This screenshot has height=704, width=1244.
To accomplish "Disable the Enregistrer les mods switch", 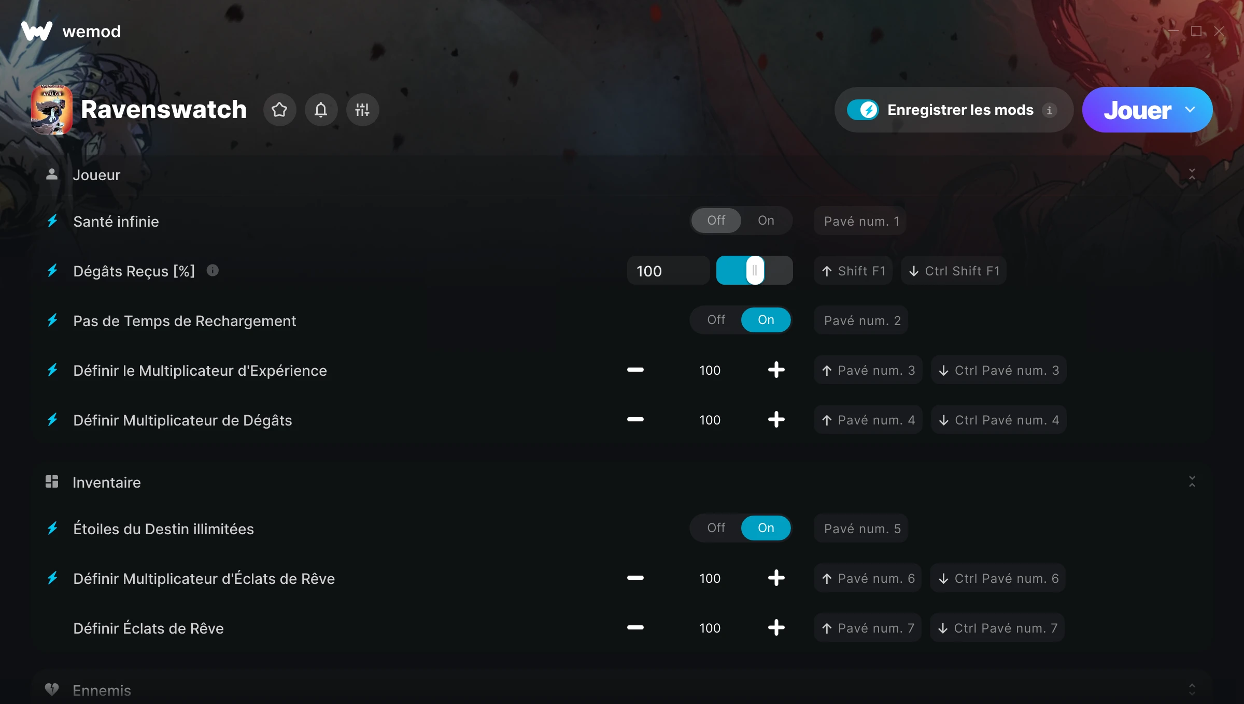I will pyautogui.click(x=863, y=110).
